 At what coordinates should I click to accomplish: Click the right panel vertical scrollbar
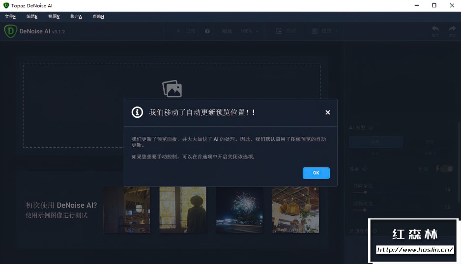tap(459, 161)
